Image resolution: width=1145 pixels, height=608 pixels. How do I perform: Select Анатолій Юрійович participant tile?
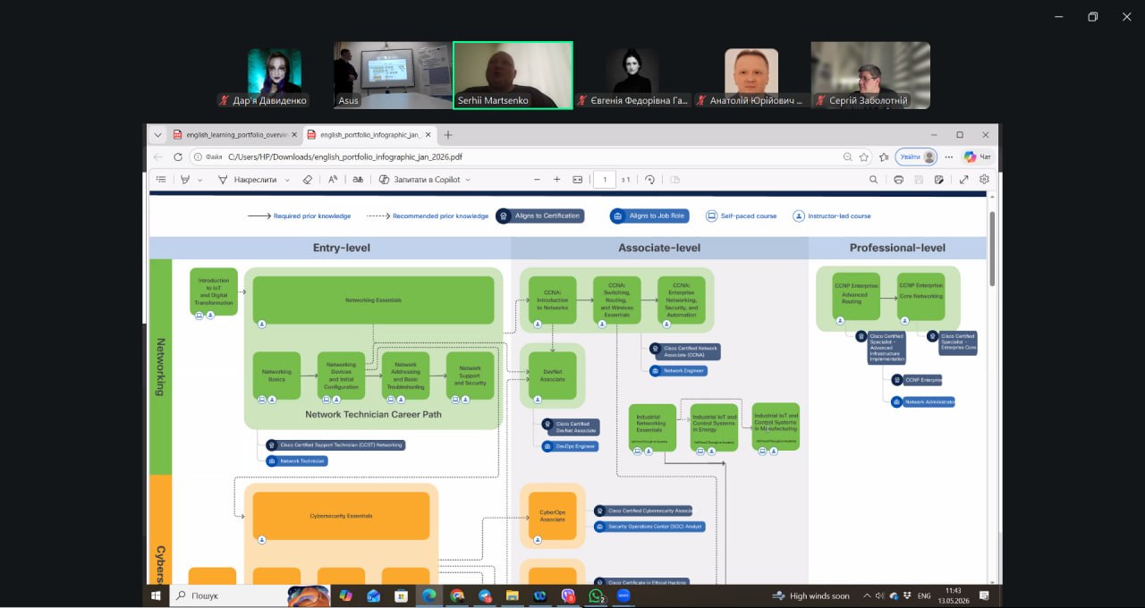(x=751, y=75)
